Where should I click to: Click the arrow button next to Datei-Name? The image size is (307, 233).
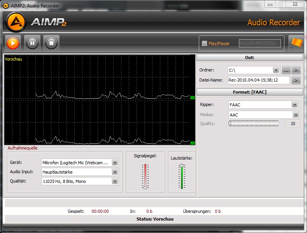pos(296,80)
